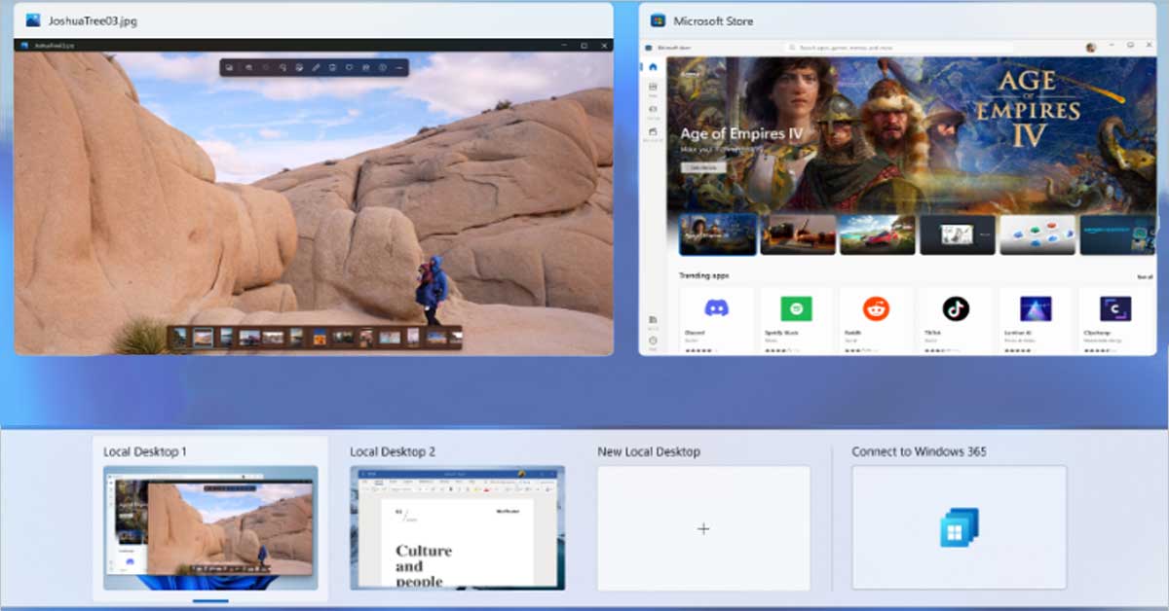Click the rotate icon in Photos toolbar
Viewport: 1169px width, 611px height.
(x=282, y=67)
